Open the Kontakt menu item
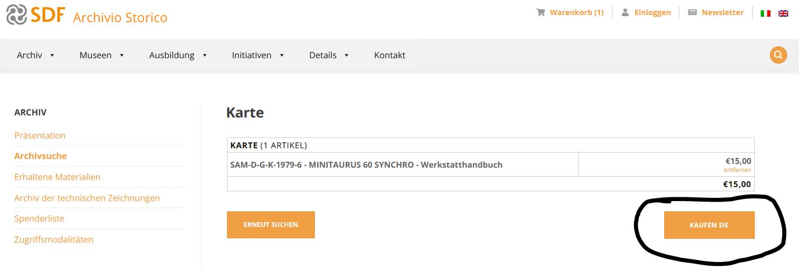Image resolution: width=799 pixels, height=269 pixels. [x=389, y=55]
